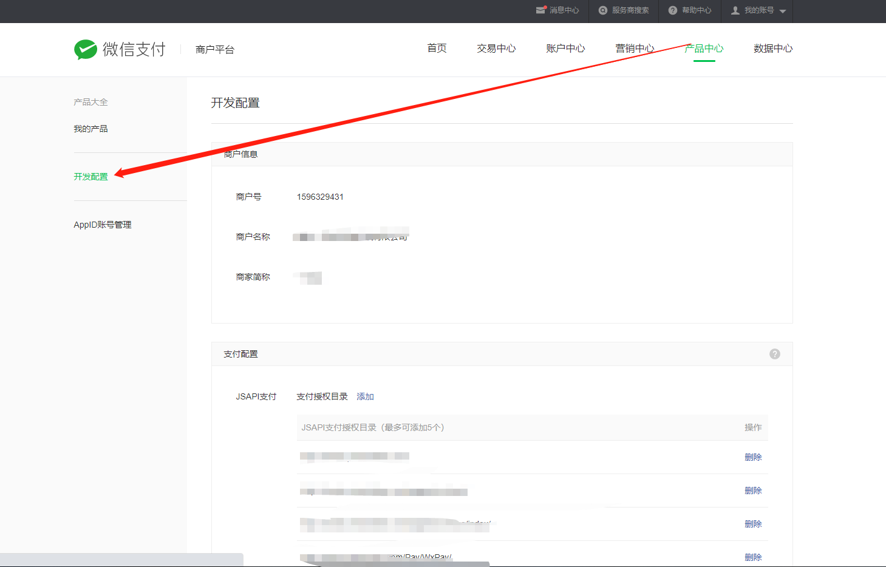The height and width of the screenshot is (567, 886).
Task: Open the 交易中心 tab
Action: [x=496, y=49]
